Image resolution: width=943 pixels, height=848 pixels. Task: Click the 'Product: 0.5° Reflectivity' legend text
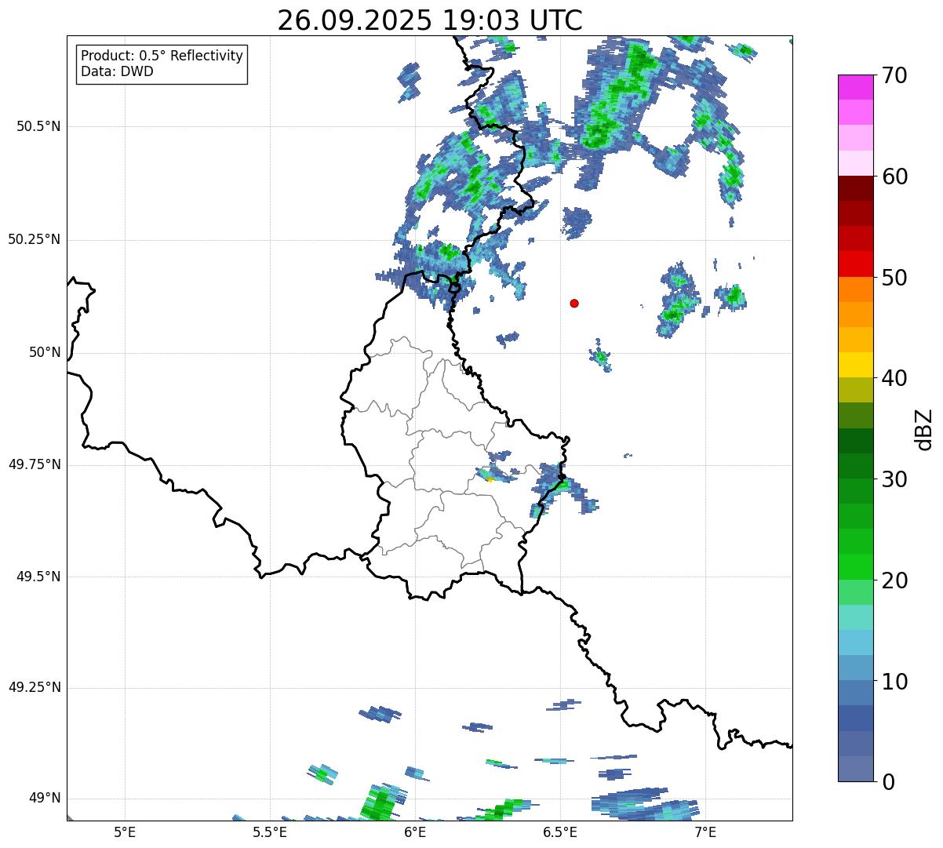[x=162, y=56]
